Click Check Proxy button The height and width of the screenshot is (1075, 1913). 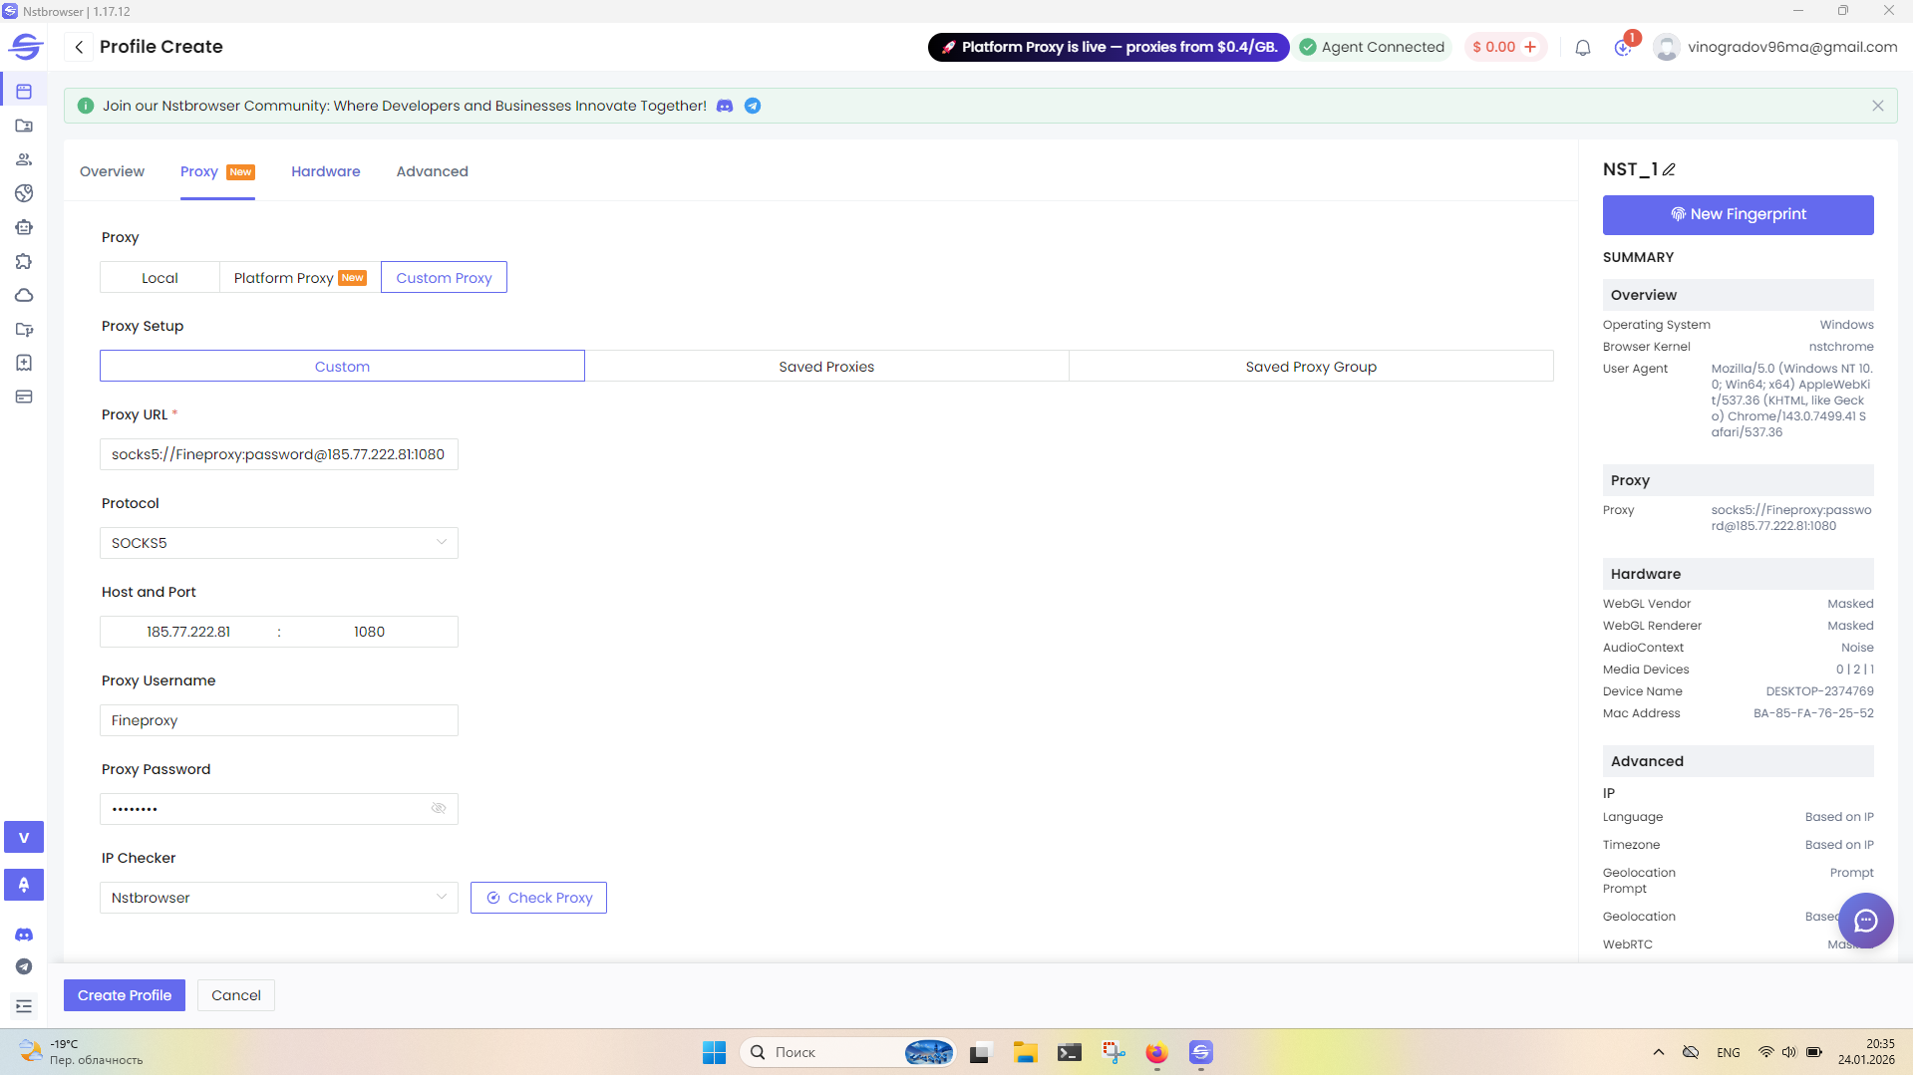click(538, 898)
